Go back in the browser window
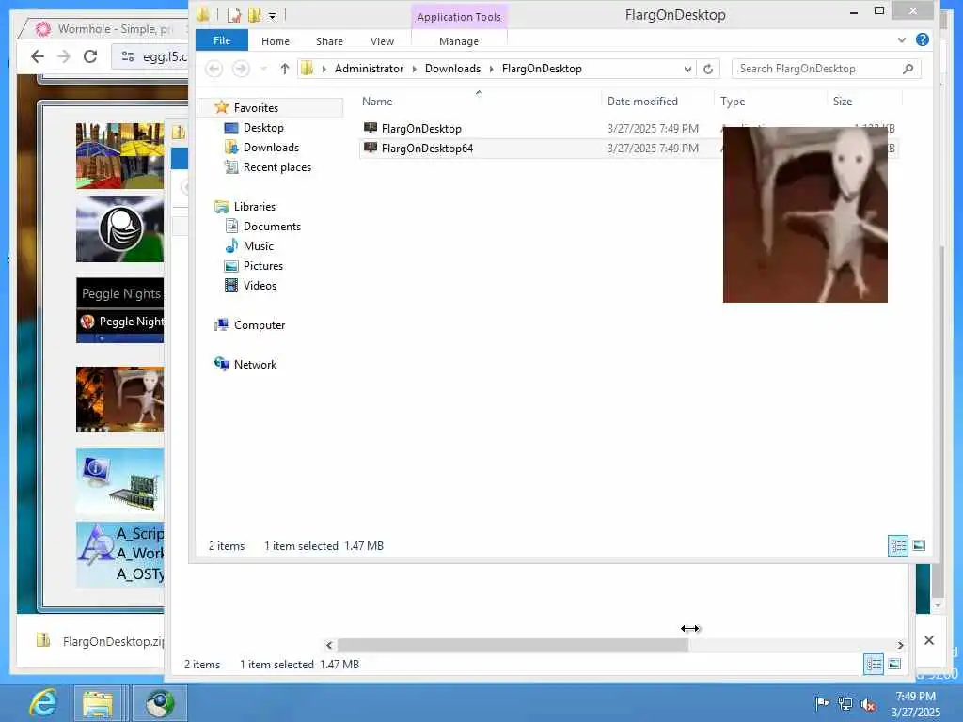 point(38,56)
